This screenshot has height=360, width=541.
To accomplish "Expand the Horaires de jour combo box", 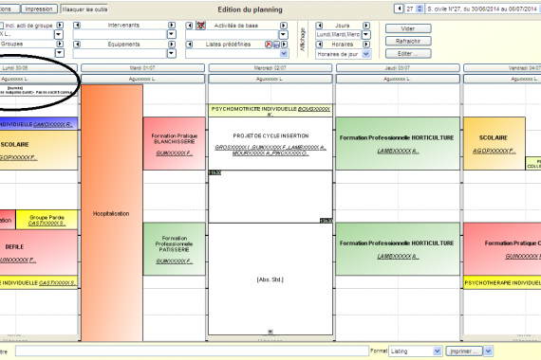I will [x=366, y=54].
